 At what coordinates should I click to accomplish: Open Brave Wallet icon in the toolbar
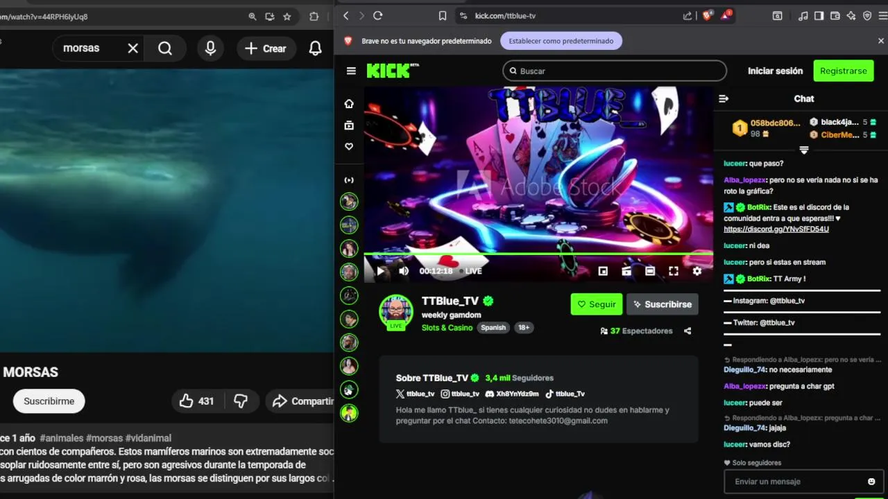pyautogui.click(x=835, y=16)
